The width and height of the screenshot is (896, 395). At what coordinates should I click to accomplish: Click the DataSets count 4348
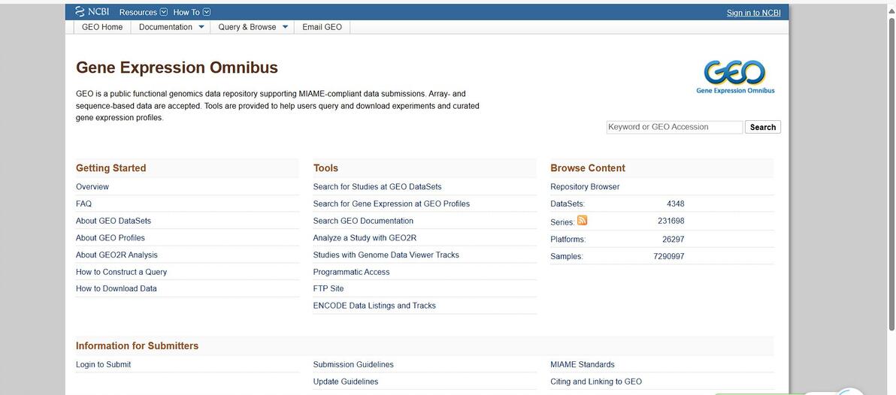[x=676, y=204]
